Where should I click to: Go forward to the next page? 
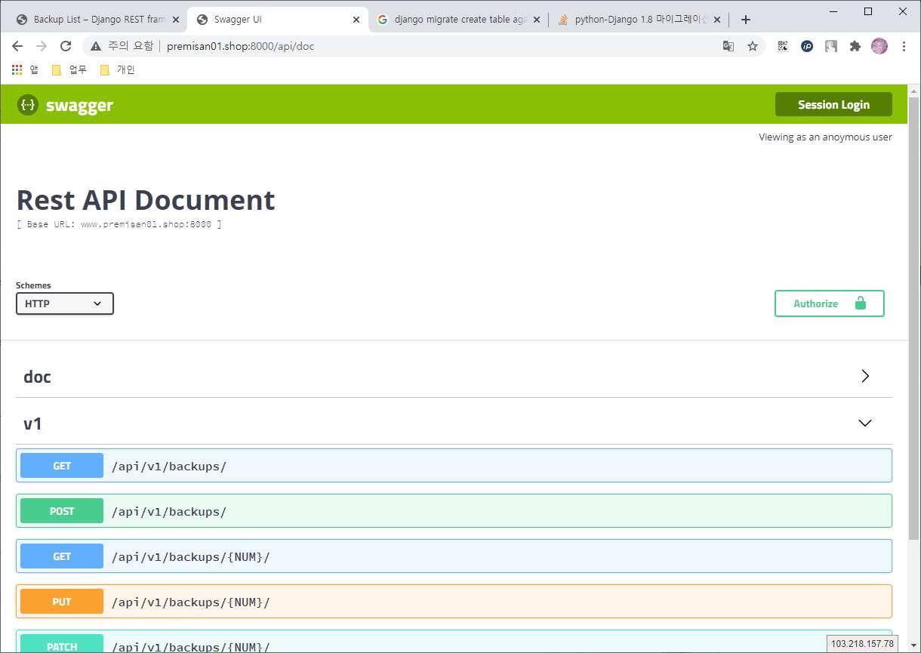click(x=42, y=46)
